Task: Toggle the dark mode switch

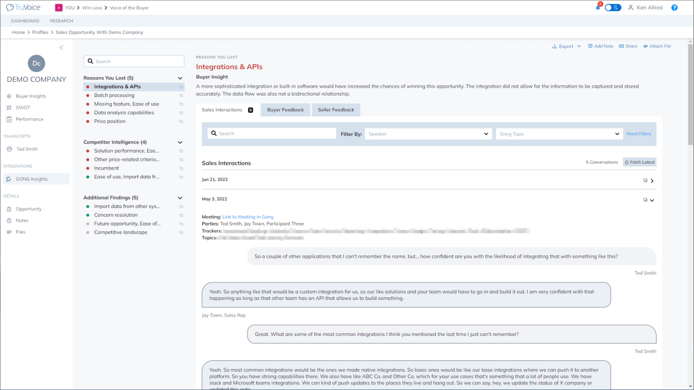Action: tap(613, 7)
